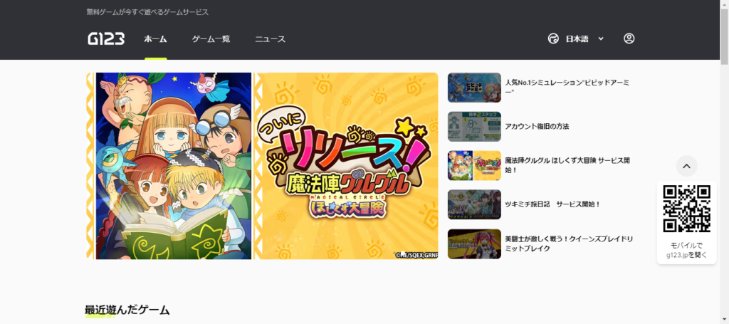Read ツキミチ旅日記 サービス開始 article
729x324 pixels.
pos(552,204)
